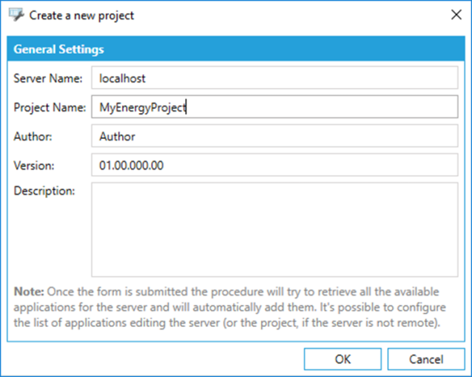Close the Create a new project dialog
The height and width of the screenshot is (377, 472).
(454, 15)
